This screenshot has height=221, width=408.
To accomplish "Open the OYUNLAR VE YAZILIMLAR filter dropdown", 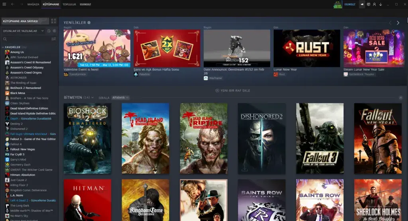I will click(23, 31).
